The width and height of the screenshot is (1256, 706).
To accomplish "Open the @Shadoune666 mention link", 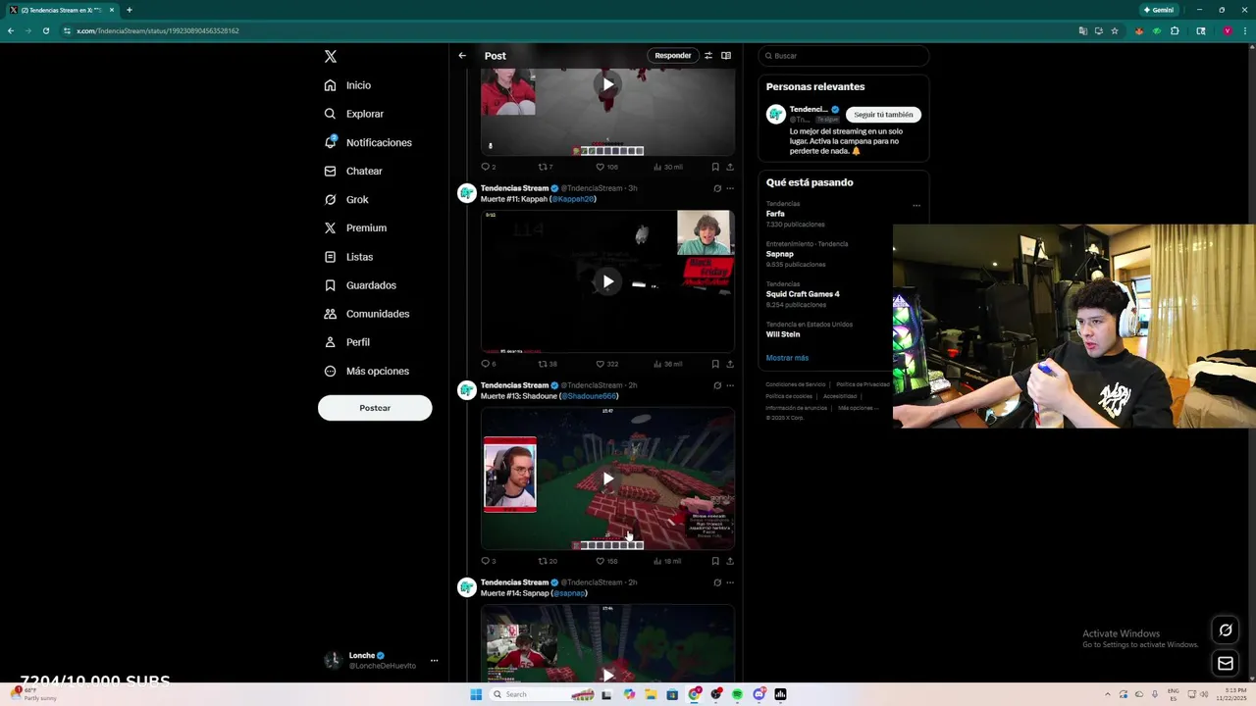I will (588, 396).
